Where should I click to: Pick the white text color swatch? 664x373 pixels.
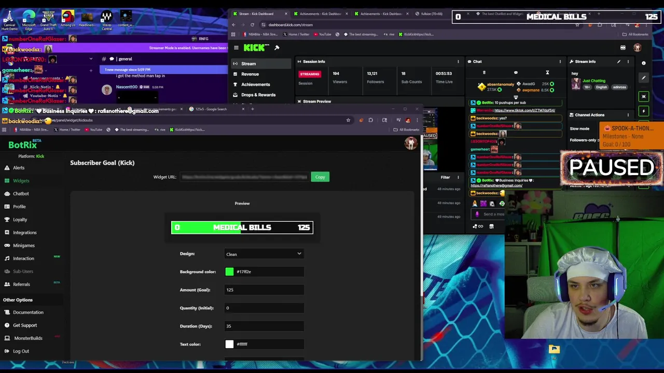[229, 344]
